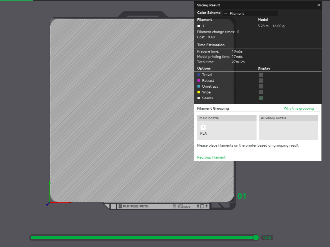The height and width of the screenshot is (247, 330).
Task: Disable the Seams display checkbox
Action: 261,98
